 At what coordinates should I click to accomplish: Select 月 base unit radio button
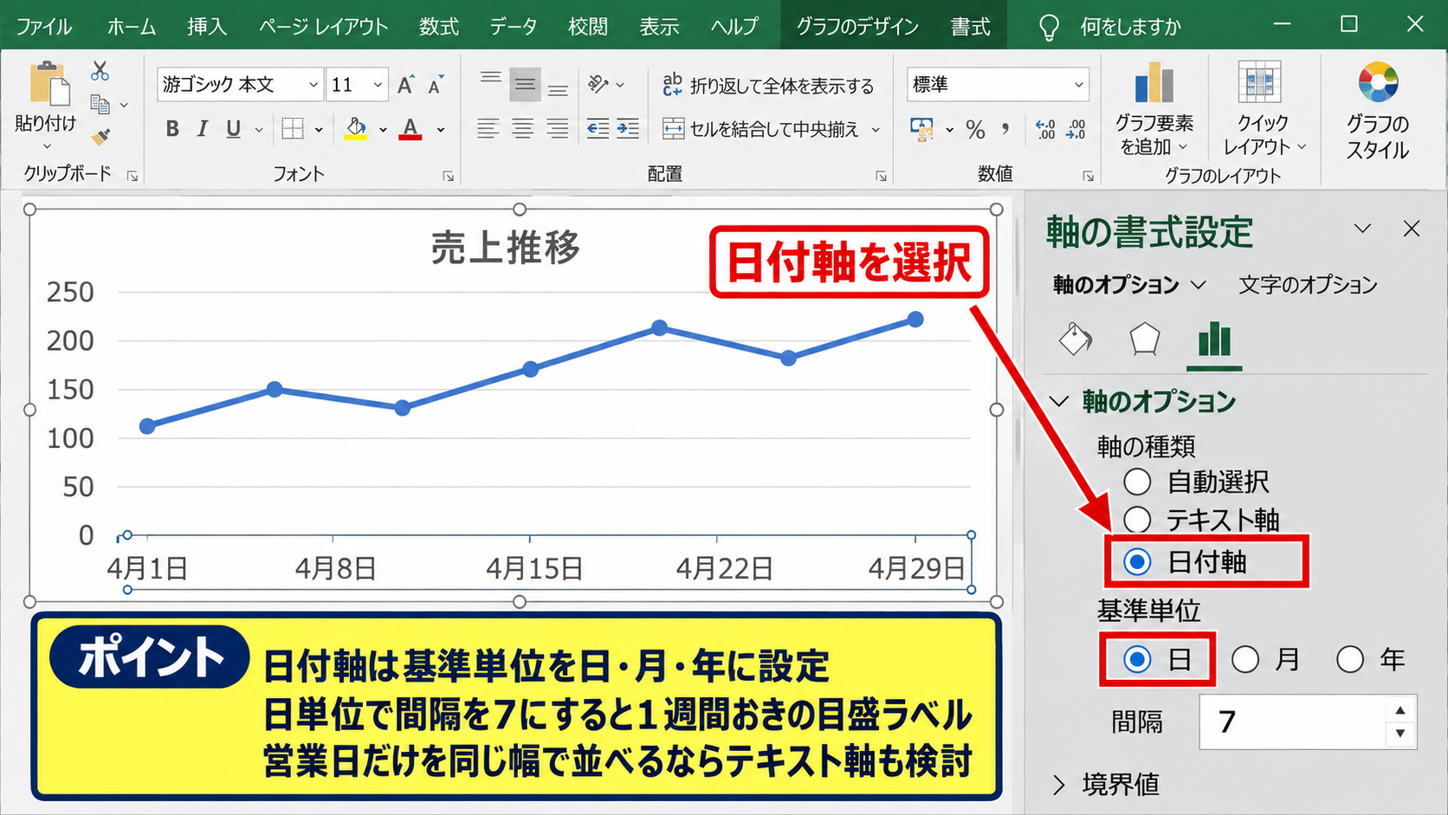[x=1245, y=660]
